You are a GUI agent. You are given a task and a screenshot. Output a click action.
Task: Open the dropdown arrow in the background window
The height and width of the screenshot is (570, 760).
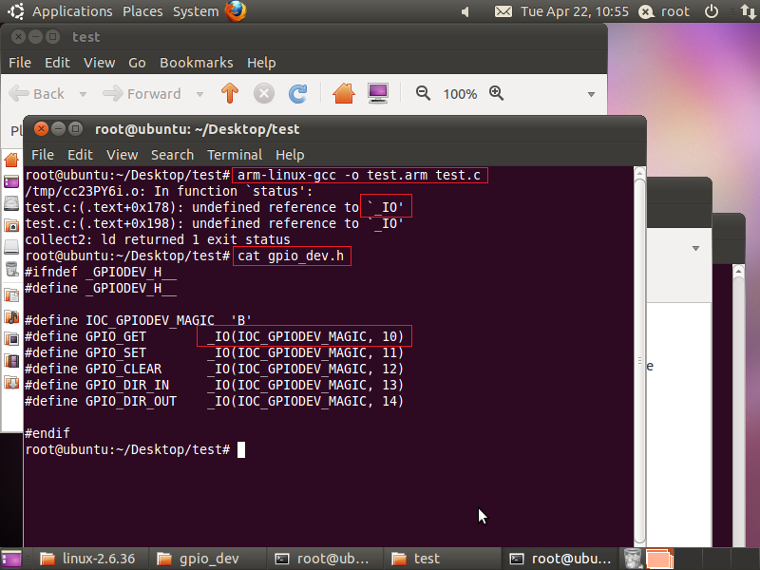(695, 249)
